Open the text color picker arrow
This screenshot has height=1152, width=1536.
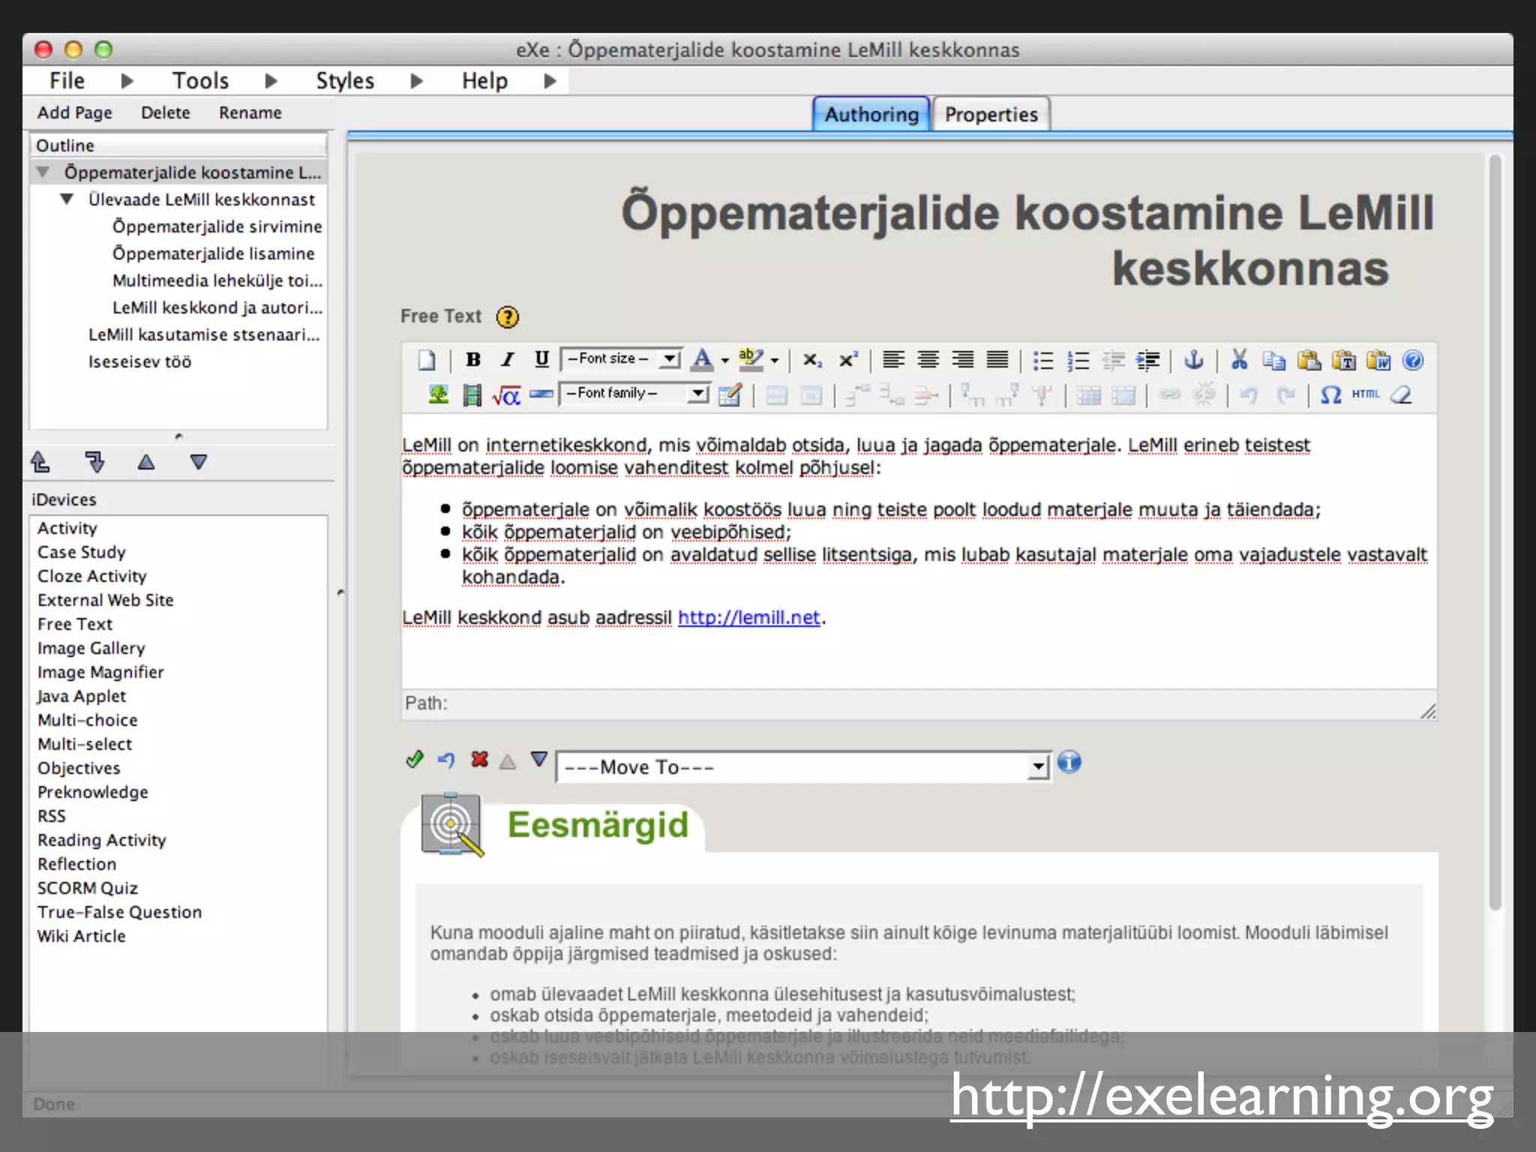pyautogui.click(x=725, y=361)
